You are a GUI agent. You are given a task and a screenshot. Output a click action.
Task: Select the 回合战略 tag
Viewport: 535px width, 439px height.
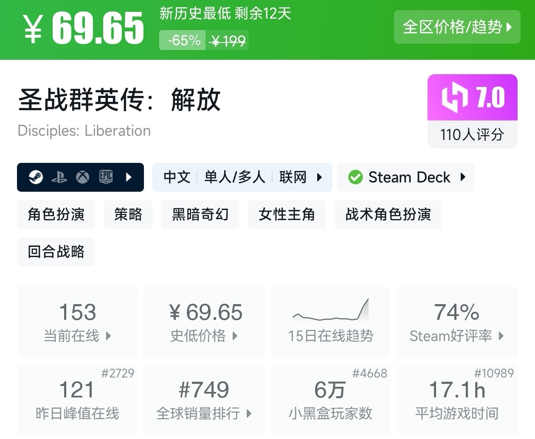tap(56, 252)
